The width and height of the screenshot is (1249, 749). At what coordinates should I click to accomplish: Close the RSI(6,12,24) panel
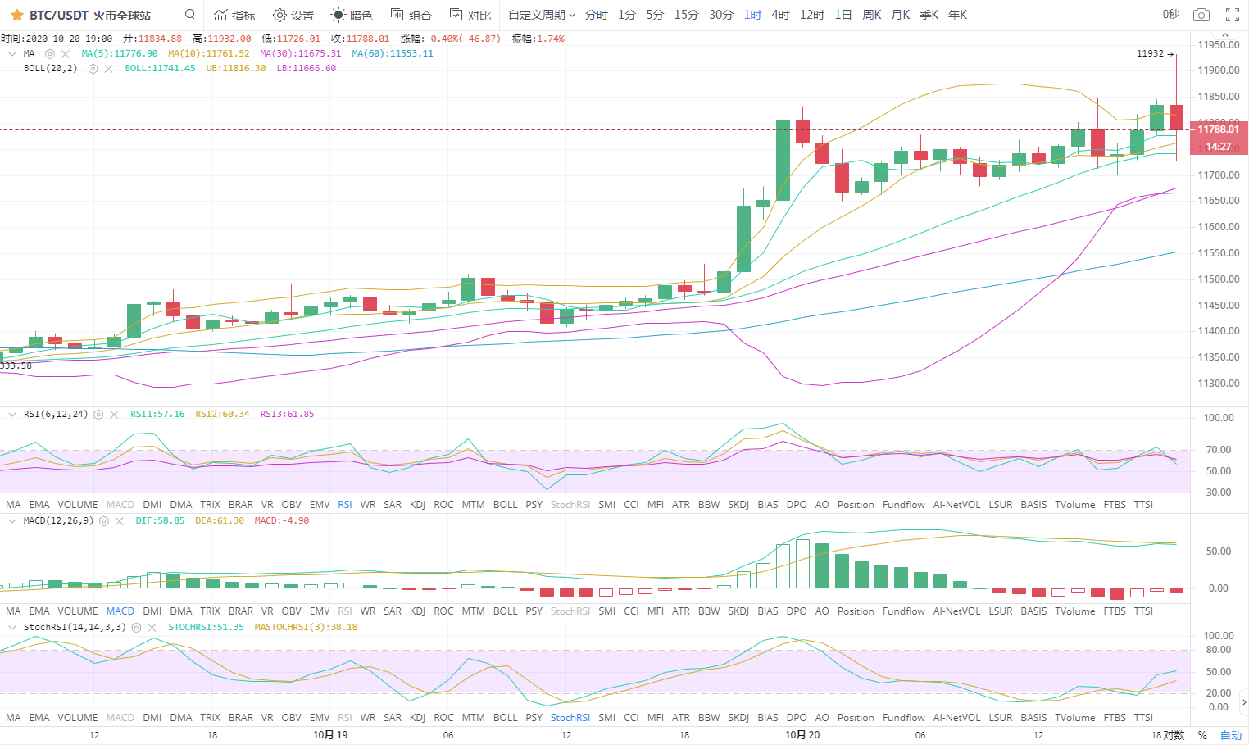(x=114, y=415)
